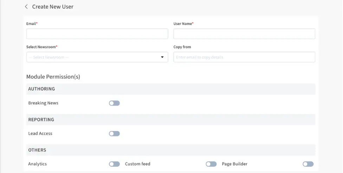Click the Email field label
Screen dimensions: 343x173
32,23
